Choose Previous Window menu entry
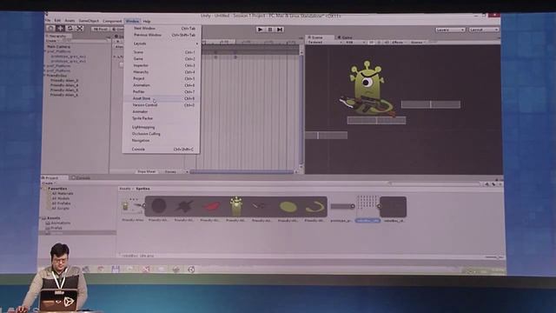 pyautogui.click(x=162, y=35)
